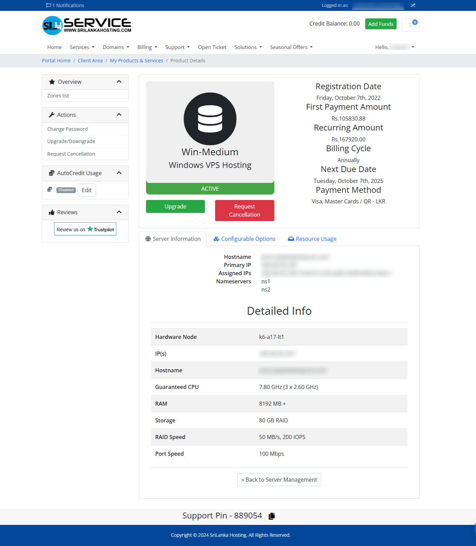Click the Reviews thumbs-up icon
Screen dimensions: 476x546
coord(52,212)
